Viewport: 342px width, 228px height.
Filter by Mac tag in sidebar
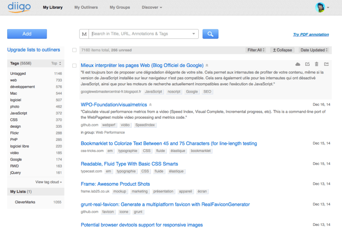coord(14,94)
